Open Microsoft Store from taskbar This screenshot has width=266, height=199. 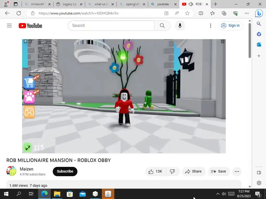70,194
